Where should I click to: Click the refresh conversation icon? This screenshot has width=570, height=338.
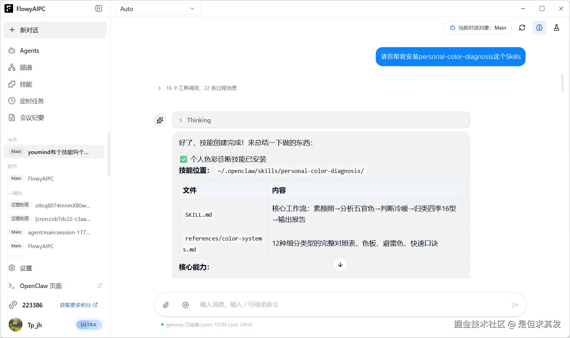522,28
